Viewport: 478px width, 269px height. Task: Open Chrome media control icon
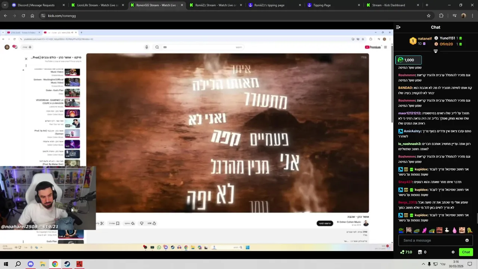(454, 16)
